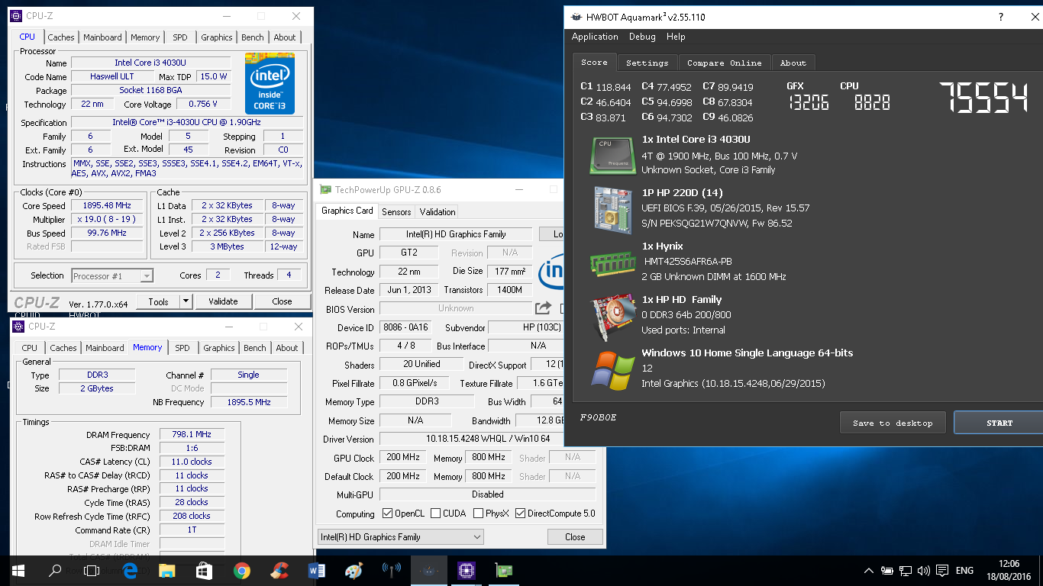1043x586 pixels.
Task: Click the Core Speed 1895.48 MHz field
Action: pos(107,206)
